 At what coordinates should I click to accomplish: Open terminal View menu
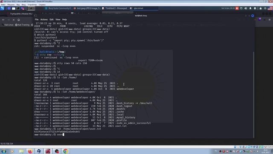click(x=58, y=20)
